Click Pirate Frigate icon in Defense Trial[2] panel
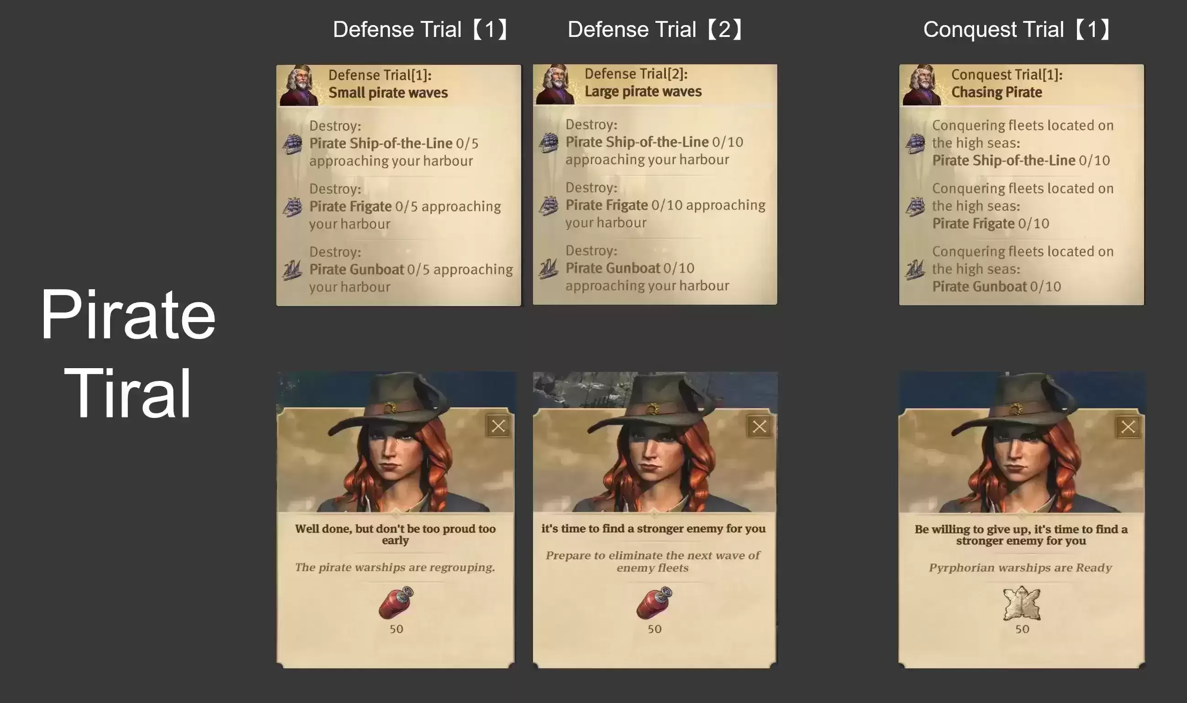This screenshot has width=1187, height=703. (x=549, y=206)
